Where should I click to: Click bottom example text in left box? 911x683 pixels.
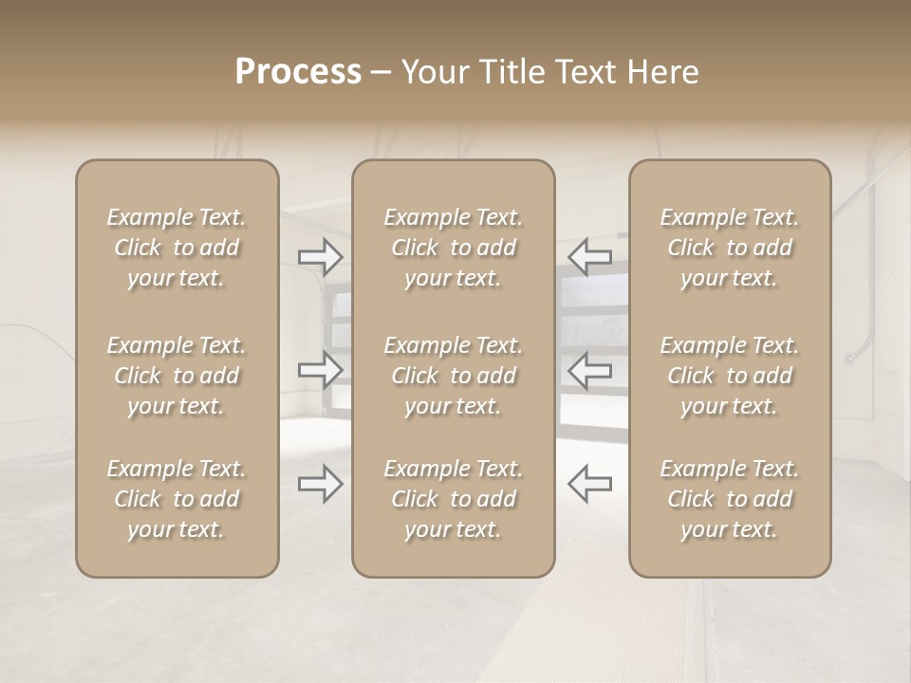click(177, 499)
